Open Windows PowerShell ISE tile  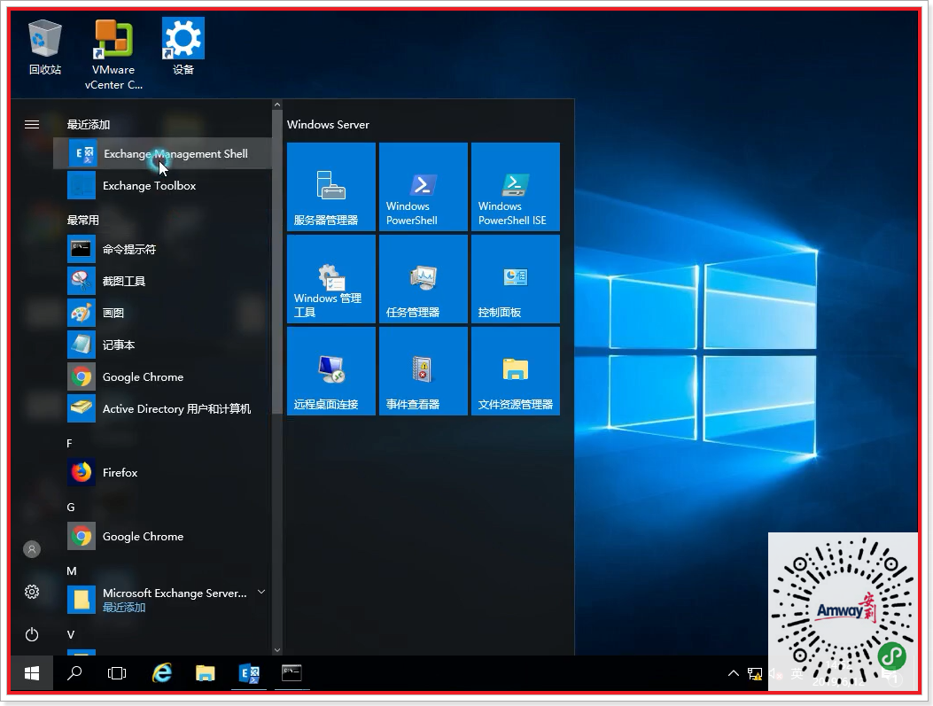(x=516, y=187)
